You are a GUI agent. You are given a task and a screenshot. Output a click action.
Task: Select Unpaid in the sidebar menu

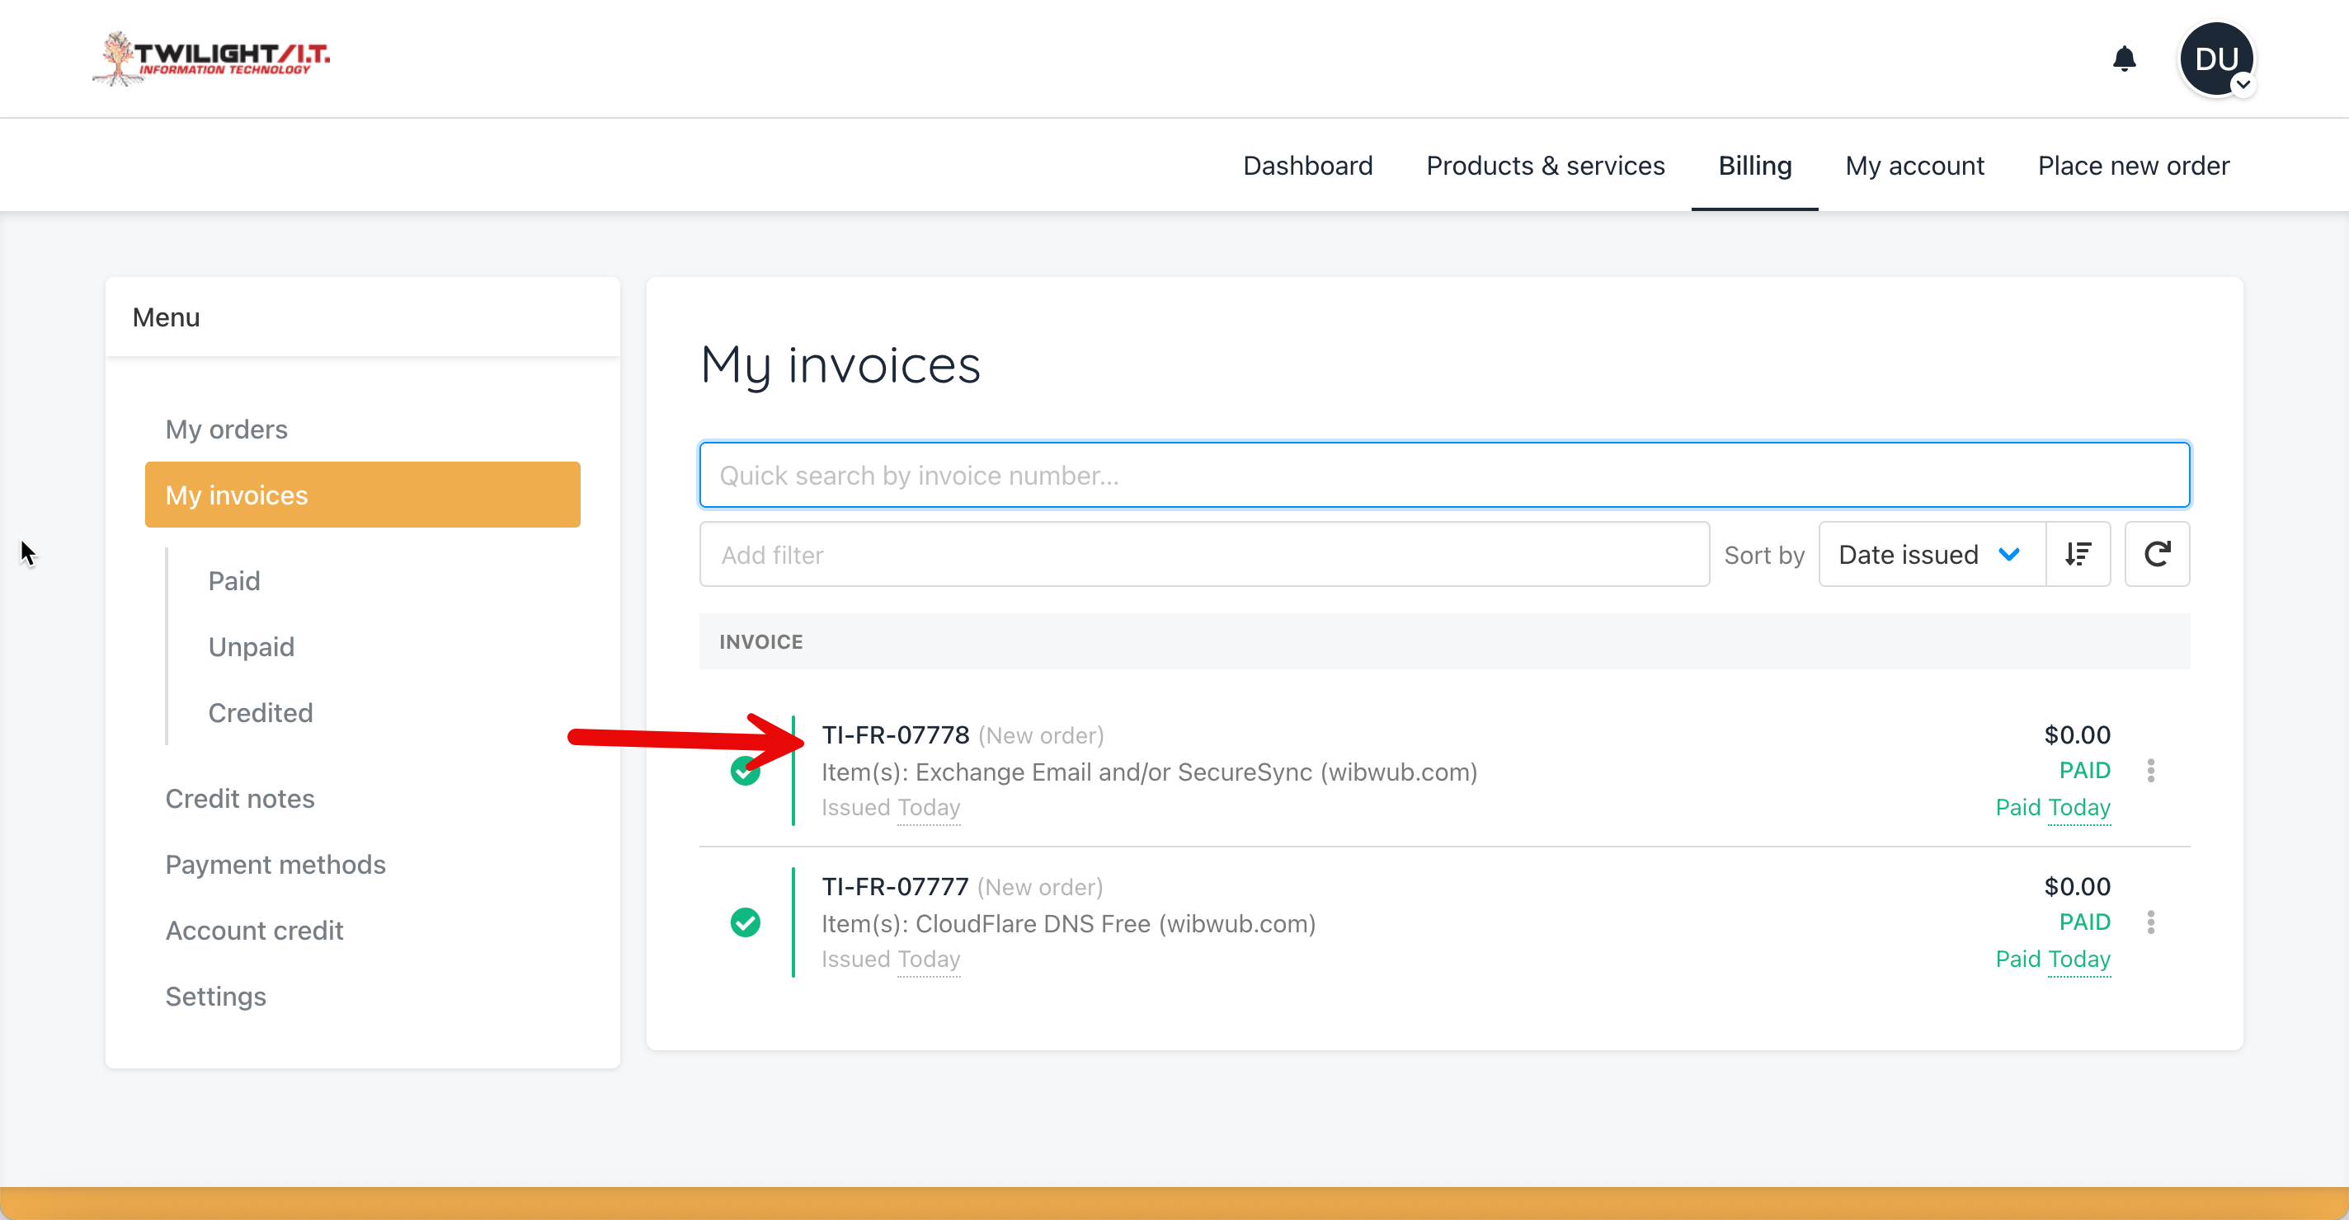click(251, 646)
